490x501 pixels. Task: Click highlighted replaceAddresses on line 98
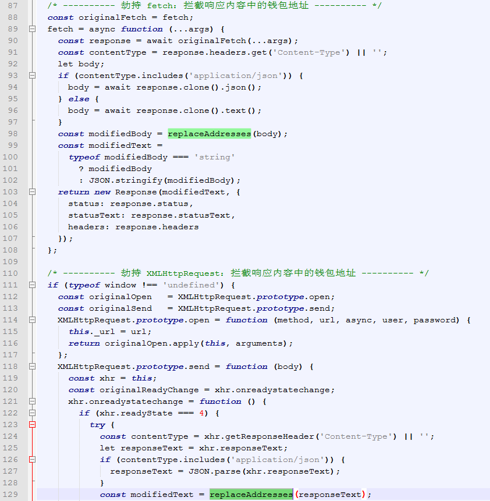click(x=210, y=134)
